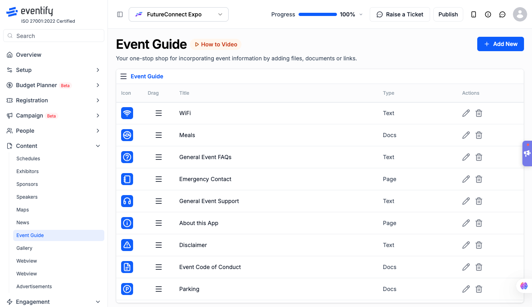Edit the General Event Support entry
532x307 pixels.
[x=466, y=201]
